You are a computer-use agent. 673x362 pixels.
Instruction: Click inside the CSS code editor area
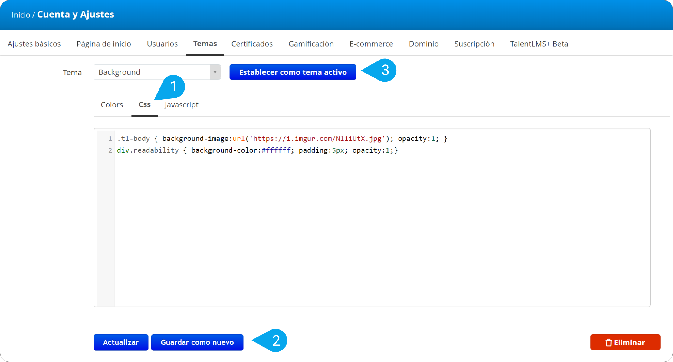pyautogui.click(x=372, y=217)
